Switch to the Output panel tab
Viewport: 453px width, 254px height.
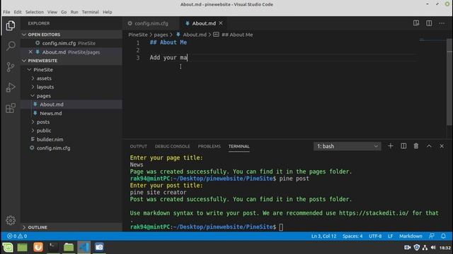pyautogui.click(x=139, y=146)
